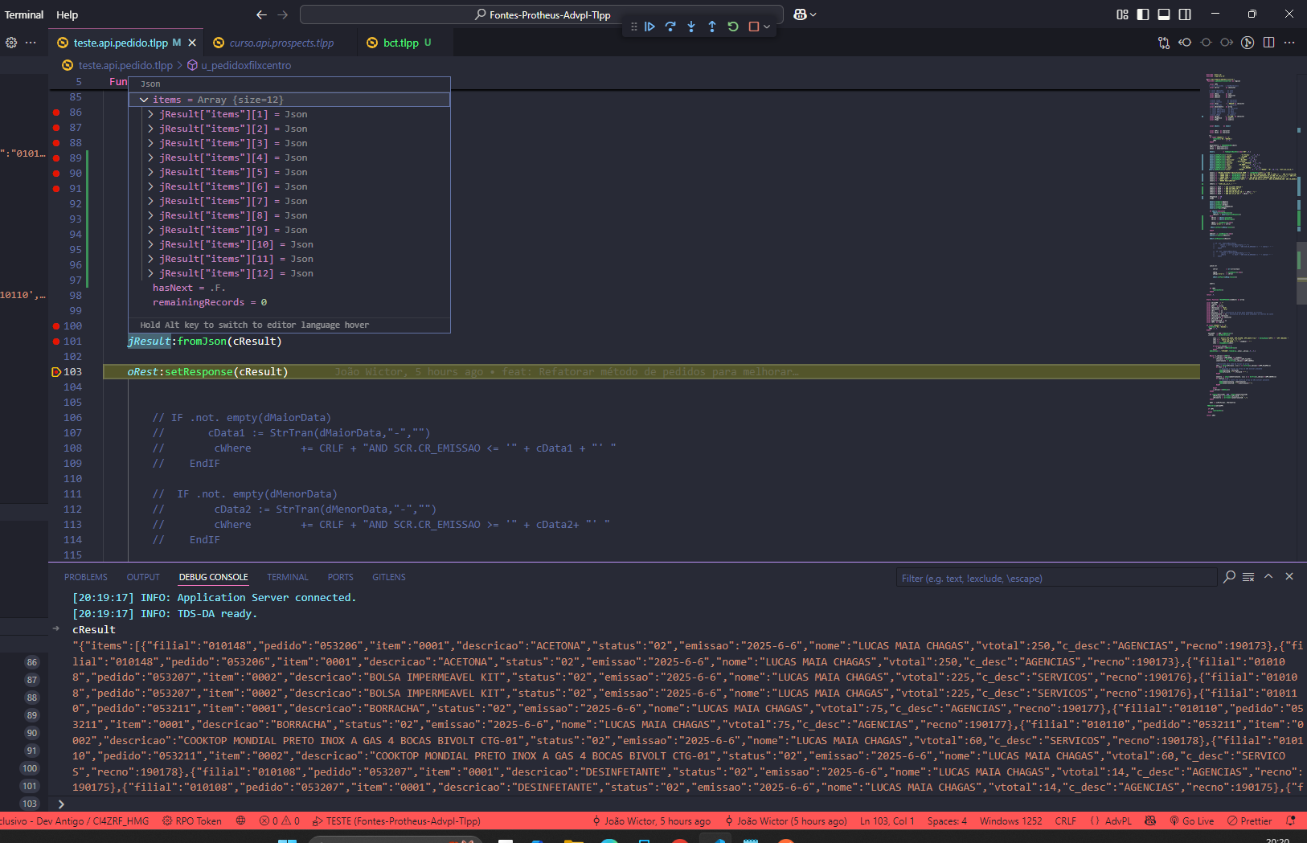Toggle the breakpoint on line 88
The image size is (1307, 843).
coord(56,143)
